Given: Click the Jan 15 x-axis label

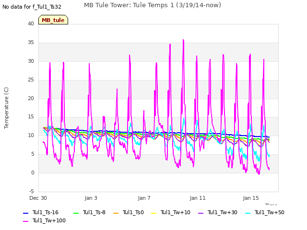Looking at the screenshot, I should click(251, 198).
